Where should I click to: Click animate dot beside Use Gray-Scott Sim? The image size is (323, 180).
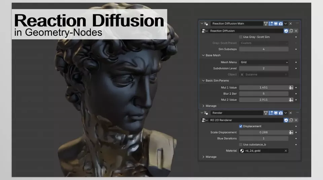[296, 37]
